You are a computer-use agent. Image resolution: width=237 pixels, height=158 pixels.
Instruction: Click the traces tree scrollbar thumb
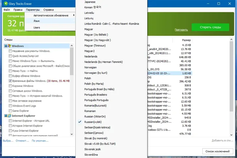coord(72,61)
